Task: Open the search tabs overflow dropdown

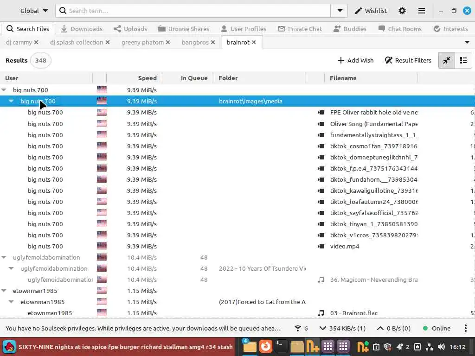Action: (x=467, y=42)
